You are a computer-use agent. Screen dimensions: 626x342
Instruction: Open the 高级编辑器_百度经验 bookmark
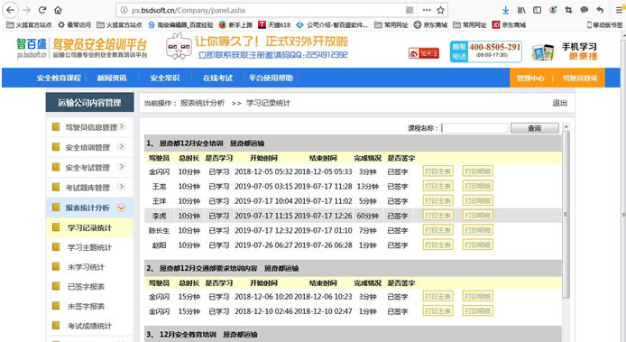(x=180, y=24)
